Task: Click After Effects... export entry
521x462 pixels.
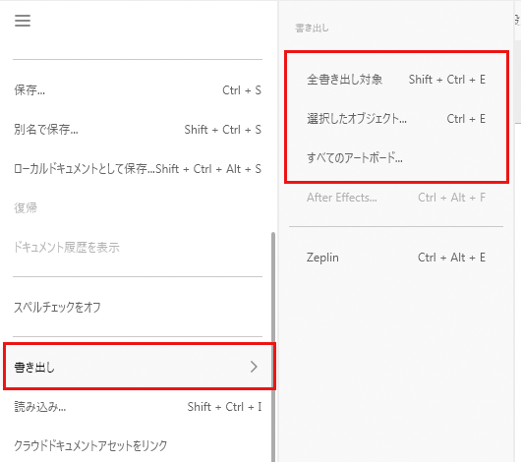Action: 396,198
